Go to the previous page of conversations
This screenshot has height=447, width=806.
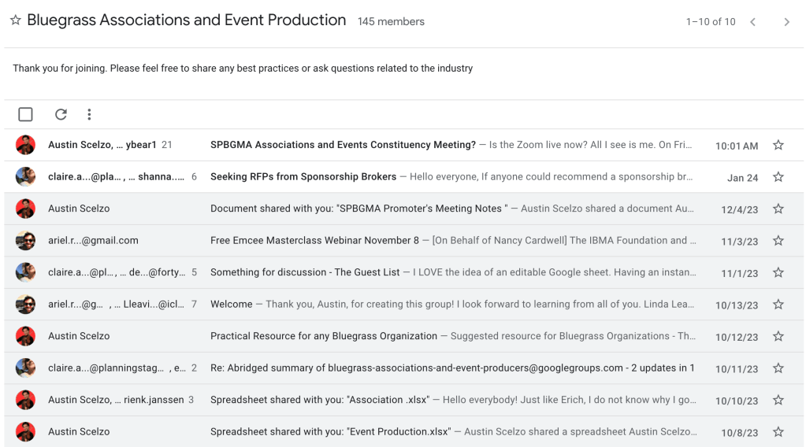click(x=752, y=22)
